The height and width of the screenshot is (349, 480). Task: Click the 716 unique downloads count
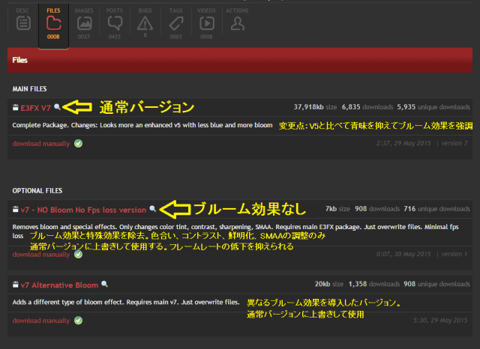point(436,209)
